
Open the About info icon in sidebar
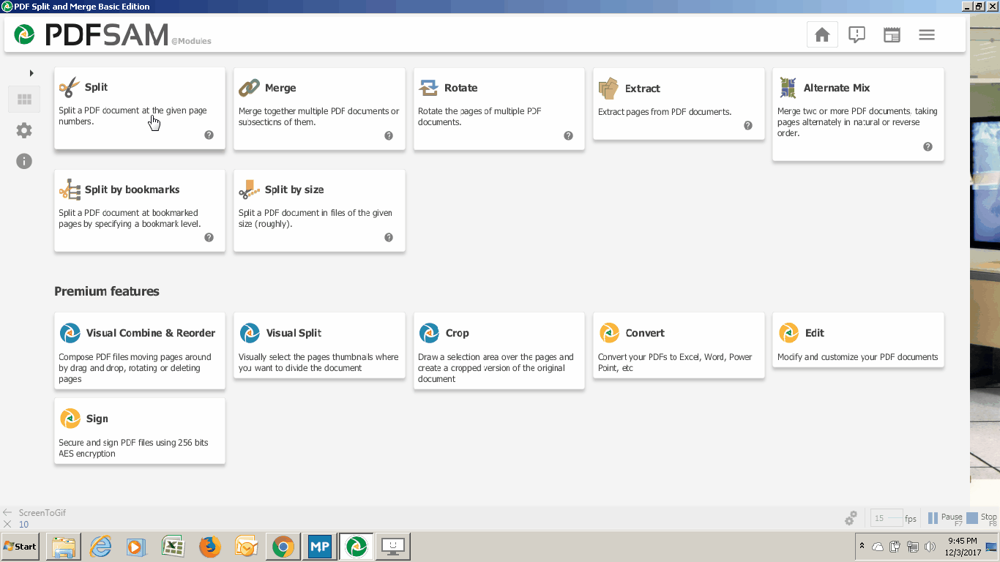click(24, 161)
